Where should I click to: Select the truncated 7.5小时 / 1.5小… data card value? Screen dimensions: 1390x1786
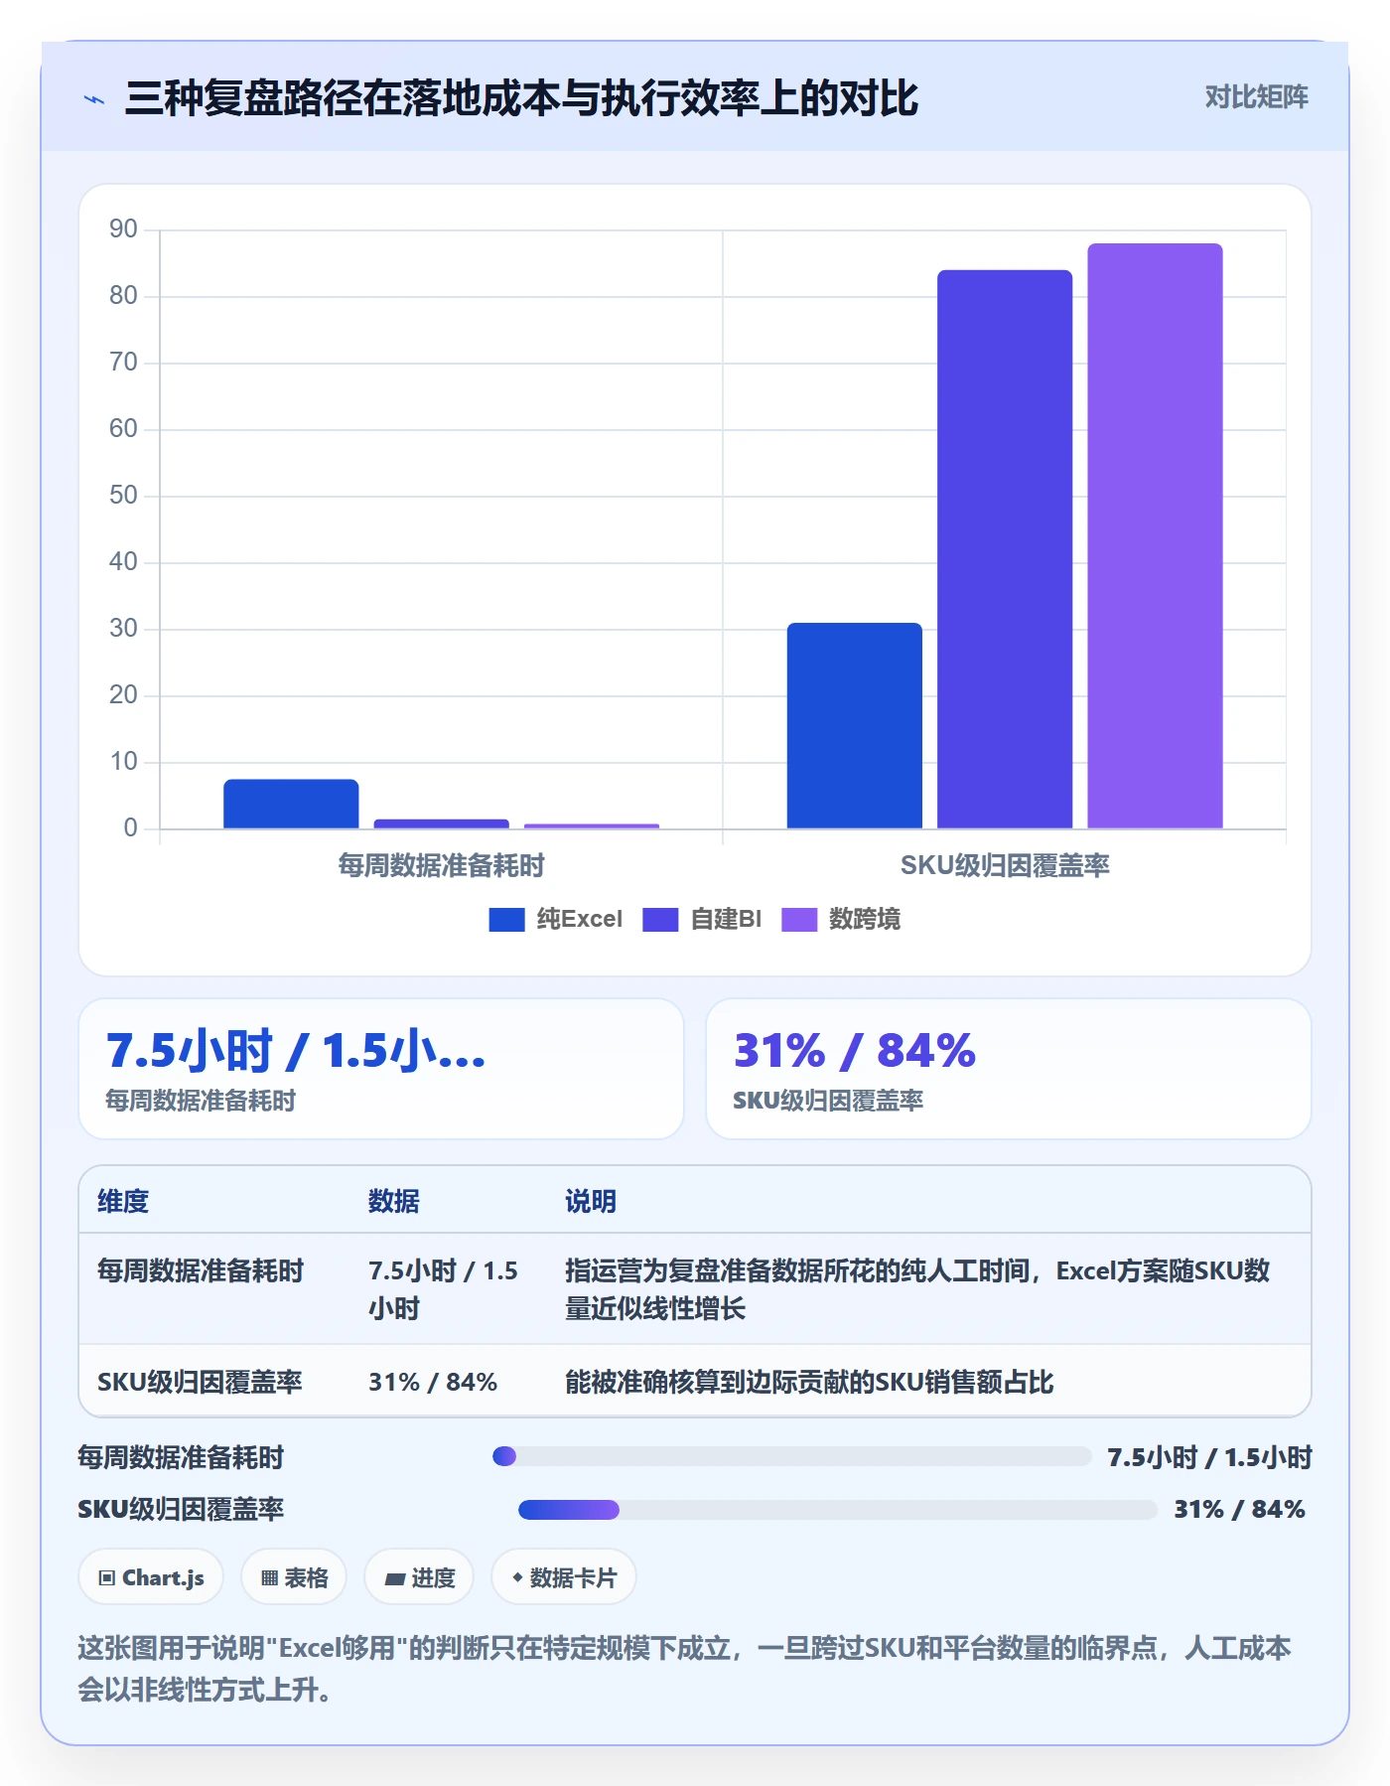(296, 1051)
